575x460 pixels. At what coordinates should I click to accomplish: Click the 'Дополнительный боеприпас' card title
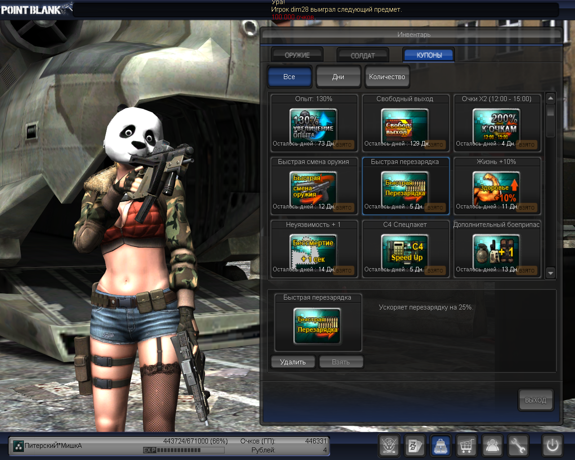496,225
